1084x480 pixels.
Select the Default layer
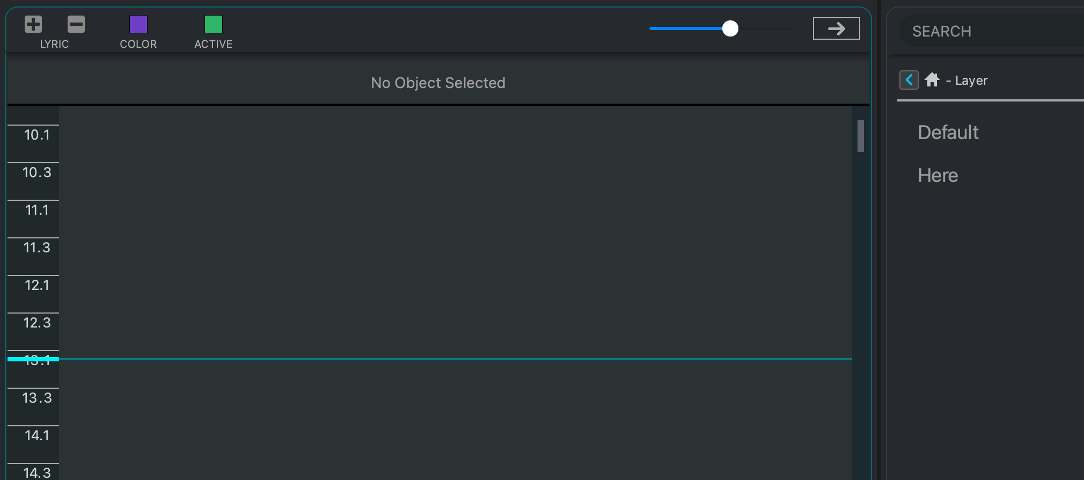[948, 133]
